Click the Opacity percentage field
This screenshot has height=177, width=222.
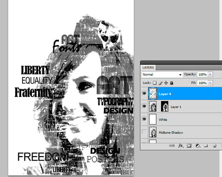coord(203,74)
